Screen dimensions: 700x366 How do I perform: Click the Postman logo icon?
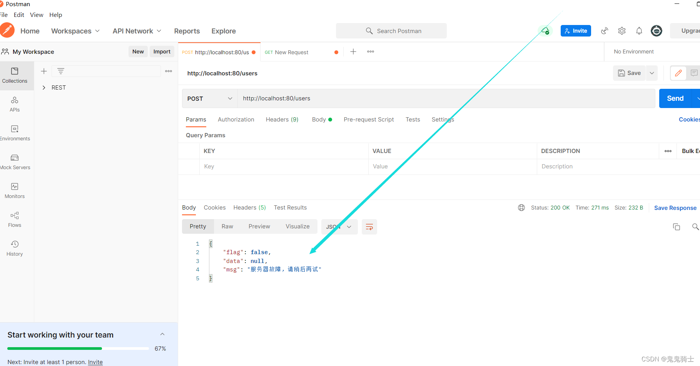click(7, 30)
